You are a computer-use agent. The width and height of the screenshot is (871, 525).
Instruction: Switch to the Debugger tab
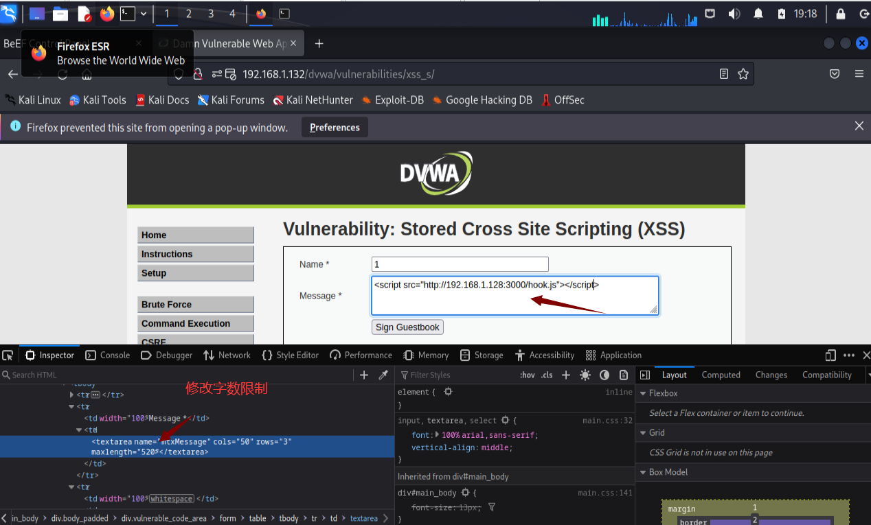tap(167, 355)
